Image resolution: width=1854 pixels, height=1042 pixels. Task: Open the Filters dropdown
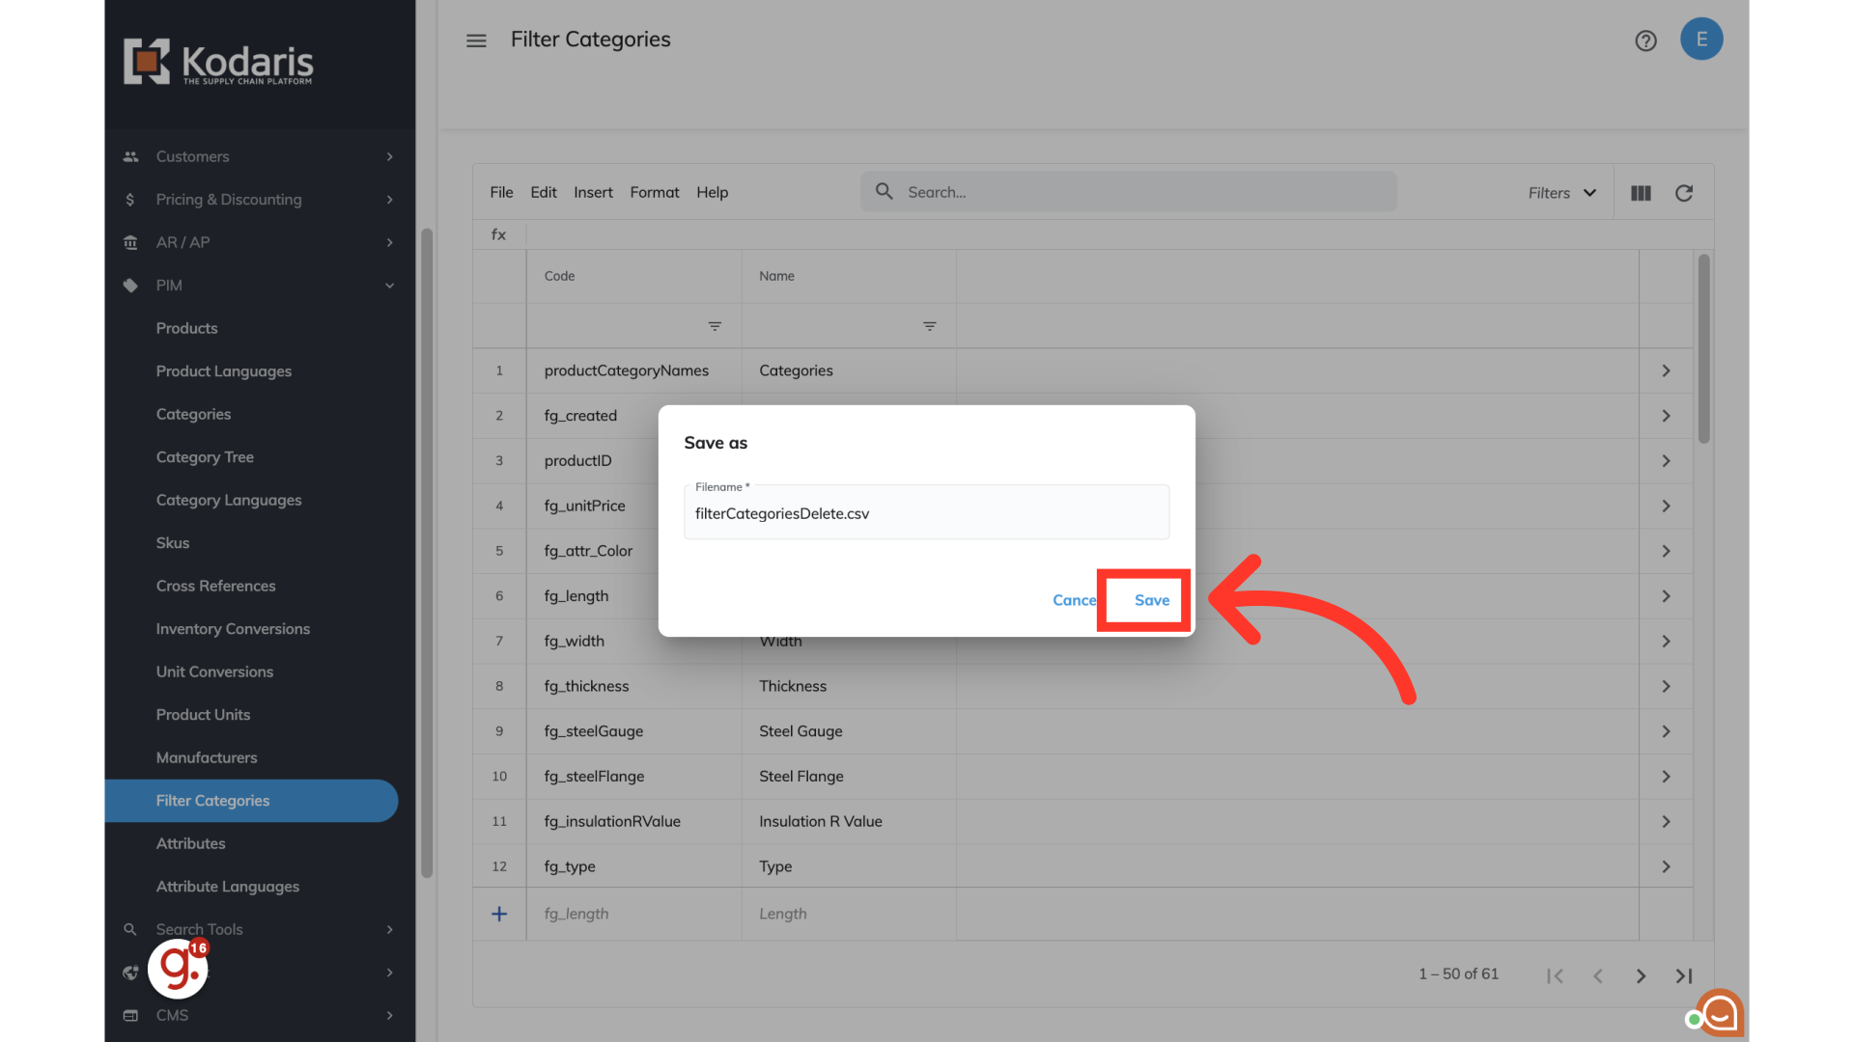[x=1561, y=193]
